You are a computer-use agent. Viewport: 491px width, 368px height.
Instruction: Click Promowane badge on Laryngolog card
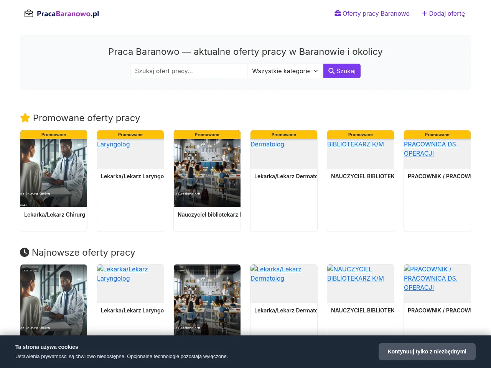click(x=130, y=135)
